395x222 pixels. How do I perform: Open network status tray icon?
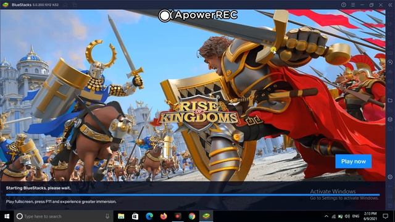(x=333, y=216)
